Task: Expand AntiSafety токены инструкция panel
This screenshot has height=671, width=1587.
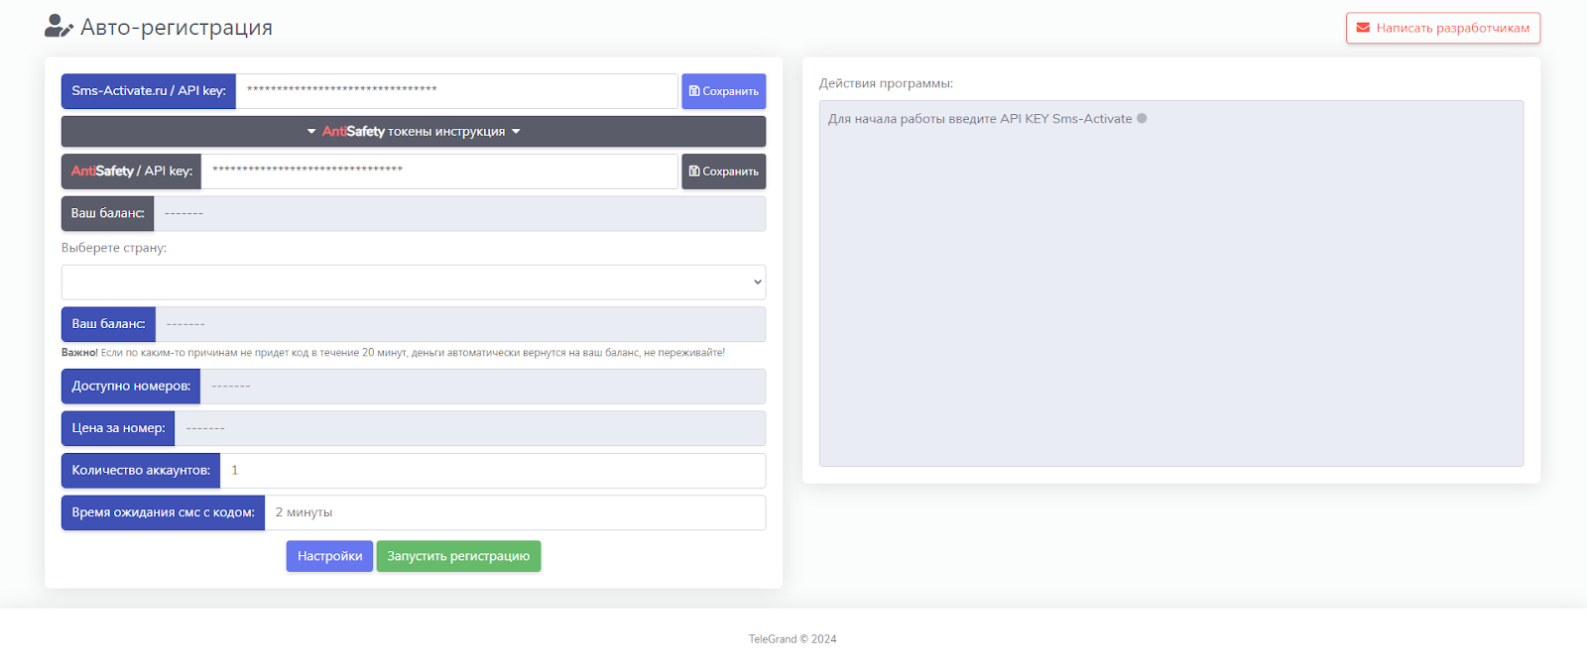Action: (x=414, y=131)
